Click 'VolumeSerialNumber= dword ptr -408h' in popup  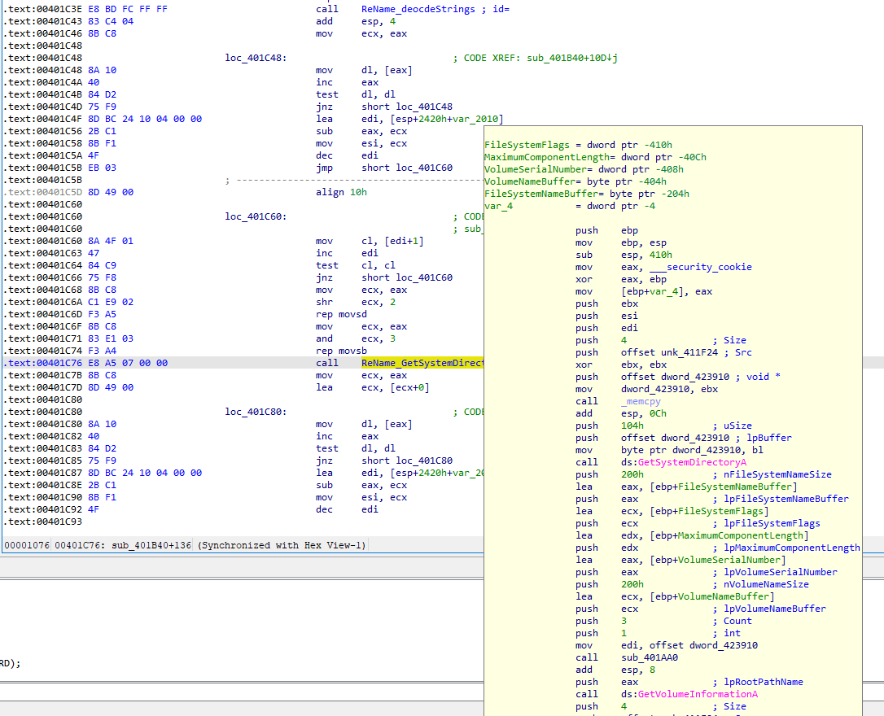coord(584,169)
